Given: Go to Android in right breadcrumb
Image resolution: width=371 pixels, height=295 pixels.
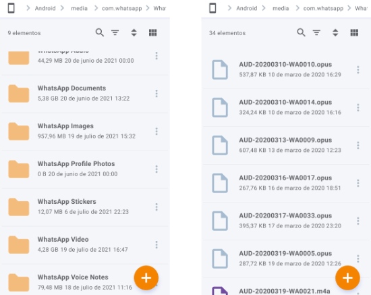Looking at the screenshot, I should [x=246, y=8].
